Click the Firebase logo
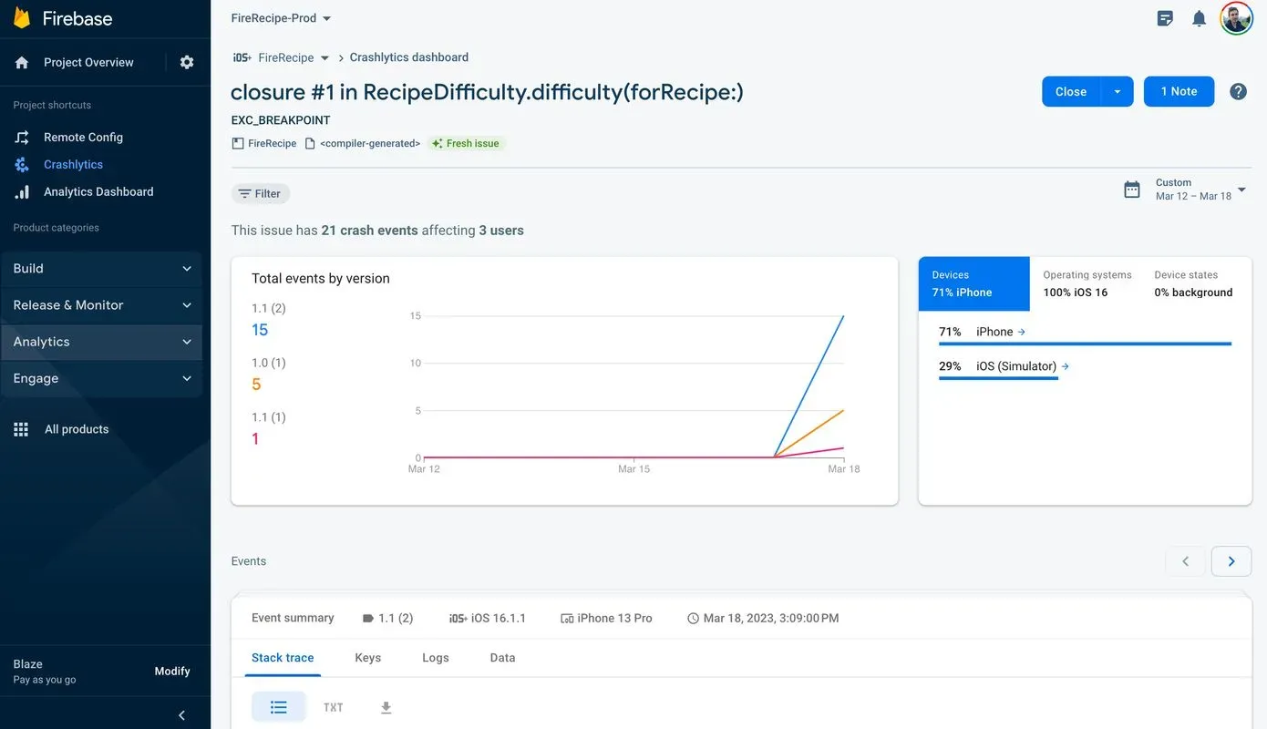1267x729 pixels. point(62,18)
